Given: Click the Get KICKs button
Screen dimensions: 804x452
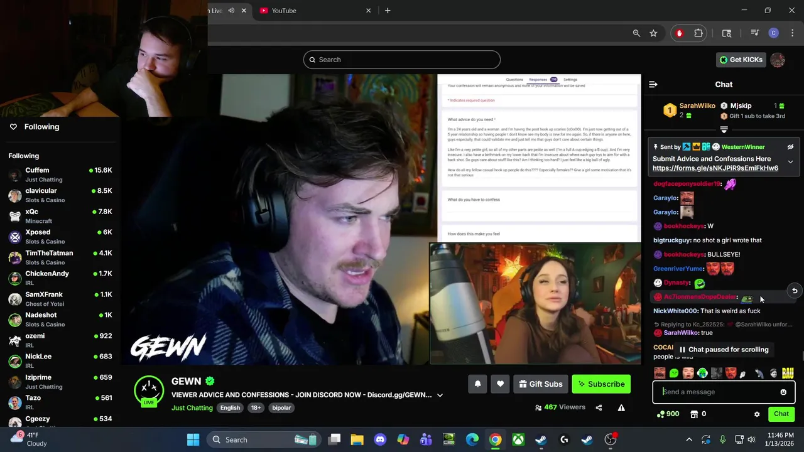Looking at the screenshot, I should tap(741, 60).
